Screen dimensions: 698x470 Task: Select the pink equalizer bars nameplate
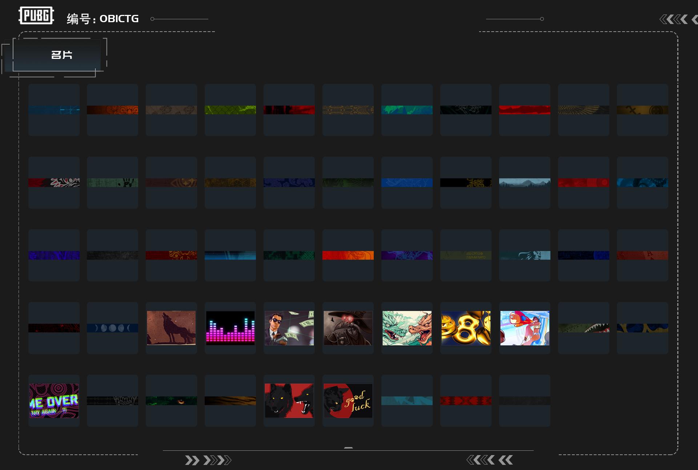pyautogui.click(x=230, y=328)
